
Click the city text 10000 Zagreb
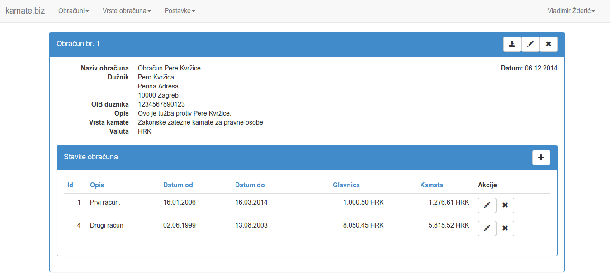pos(158,95)
